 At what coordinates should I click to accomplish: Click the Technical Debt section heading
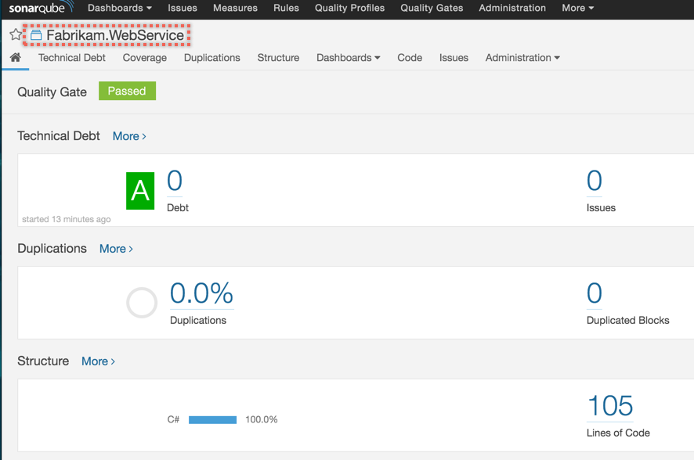[x=59, y=135]
